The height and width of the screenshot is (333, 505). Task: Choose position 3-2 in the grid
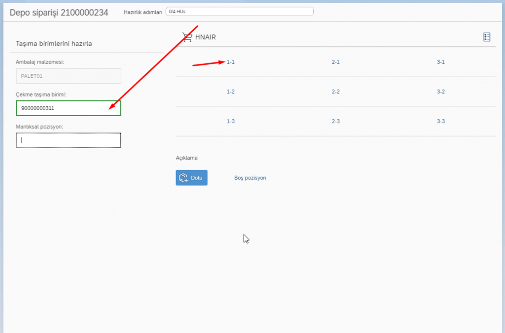[441, 92]
